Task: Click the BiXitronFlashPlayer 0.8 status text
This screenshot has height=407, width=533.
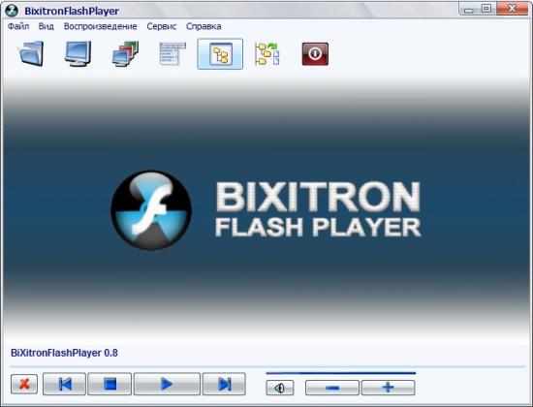Action: tap(64, 353)
